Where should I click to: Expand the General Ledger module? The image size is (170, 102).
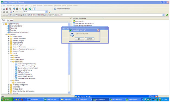pos(9,45)
